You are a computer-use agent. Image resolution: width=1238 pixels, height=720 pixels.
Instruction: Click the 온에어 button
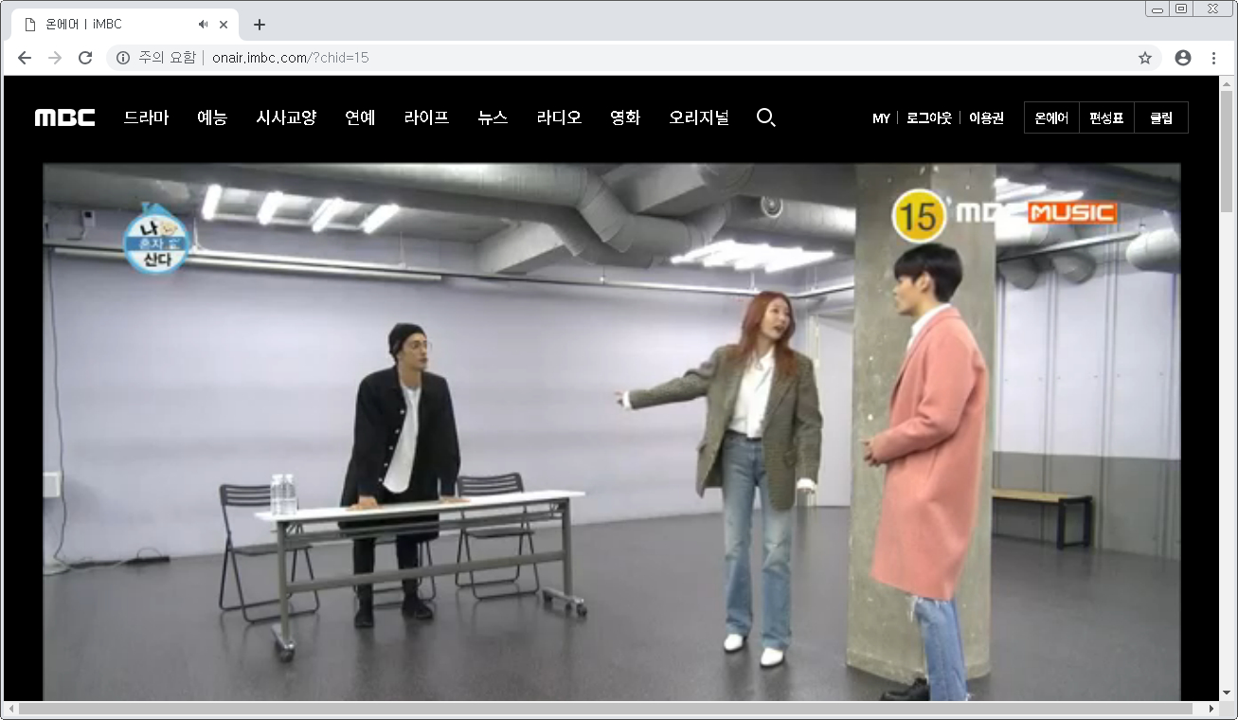point(1051,118)
